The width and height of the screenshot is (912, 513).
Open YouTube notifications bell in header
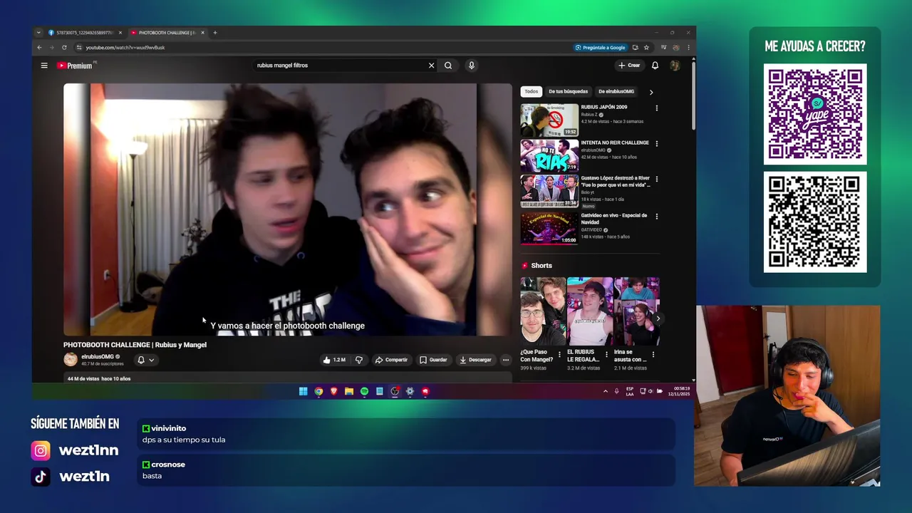(655, 66)
